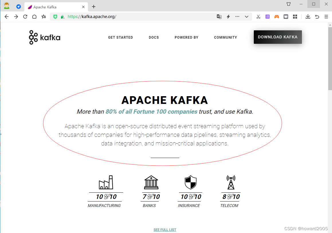Click the undo closed tab icon
332x233 pixels.
(317, 17)
